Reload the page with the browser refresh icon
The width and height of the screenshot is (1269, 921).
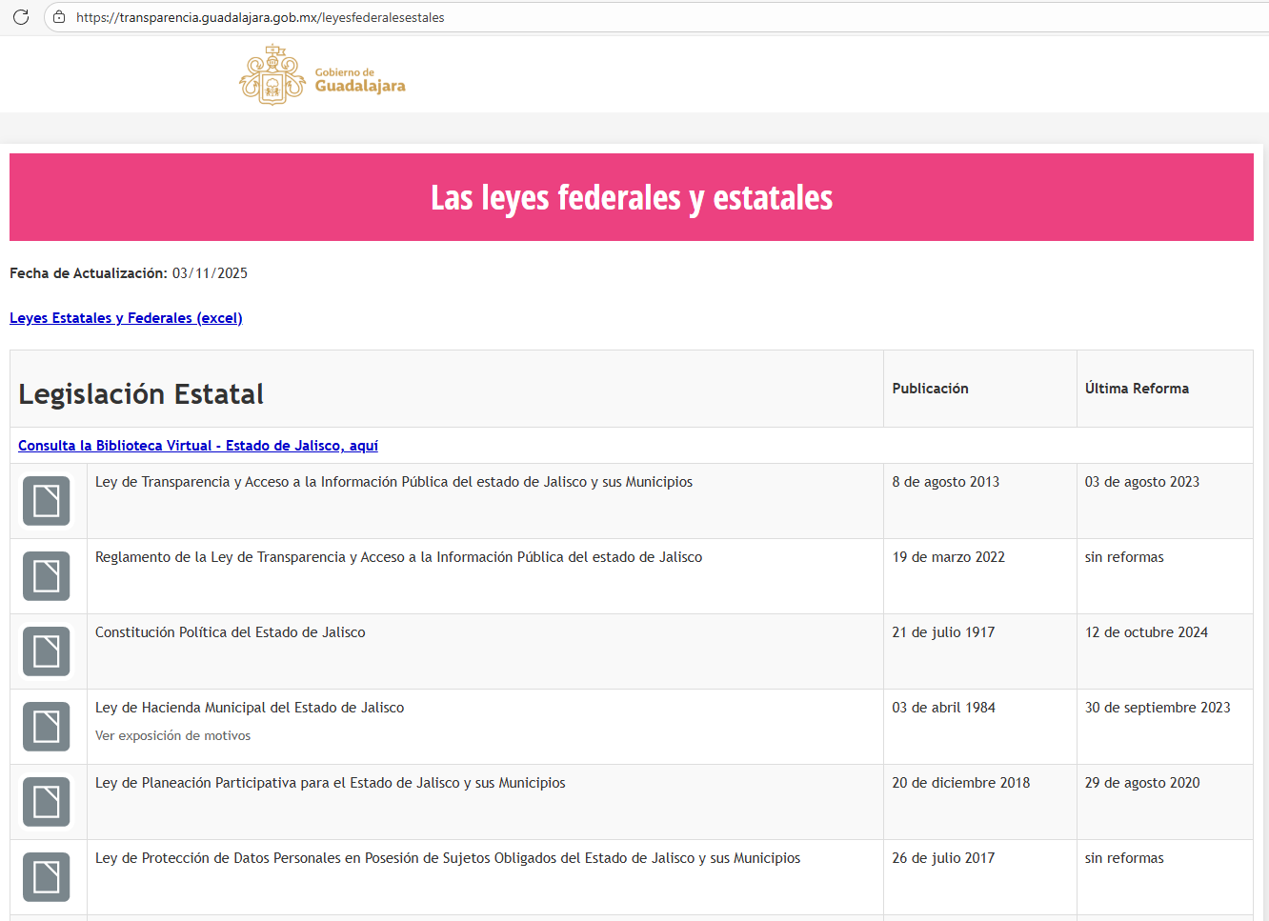pyautogui.click(x=21, y=17)
